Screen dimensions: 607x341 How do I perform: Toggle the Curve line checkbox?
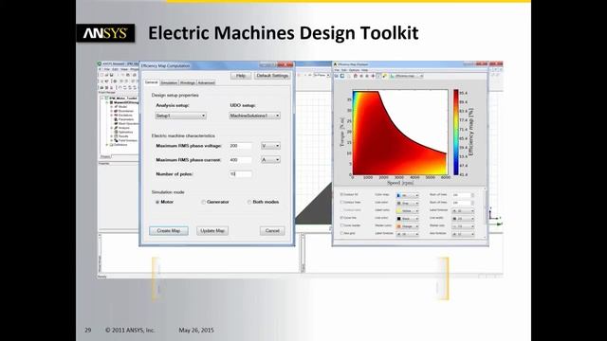(341, 218)
